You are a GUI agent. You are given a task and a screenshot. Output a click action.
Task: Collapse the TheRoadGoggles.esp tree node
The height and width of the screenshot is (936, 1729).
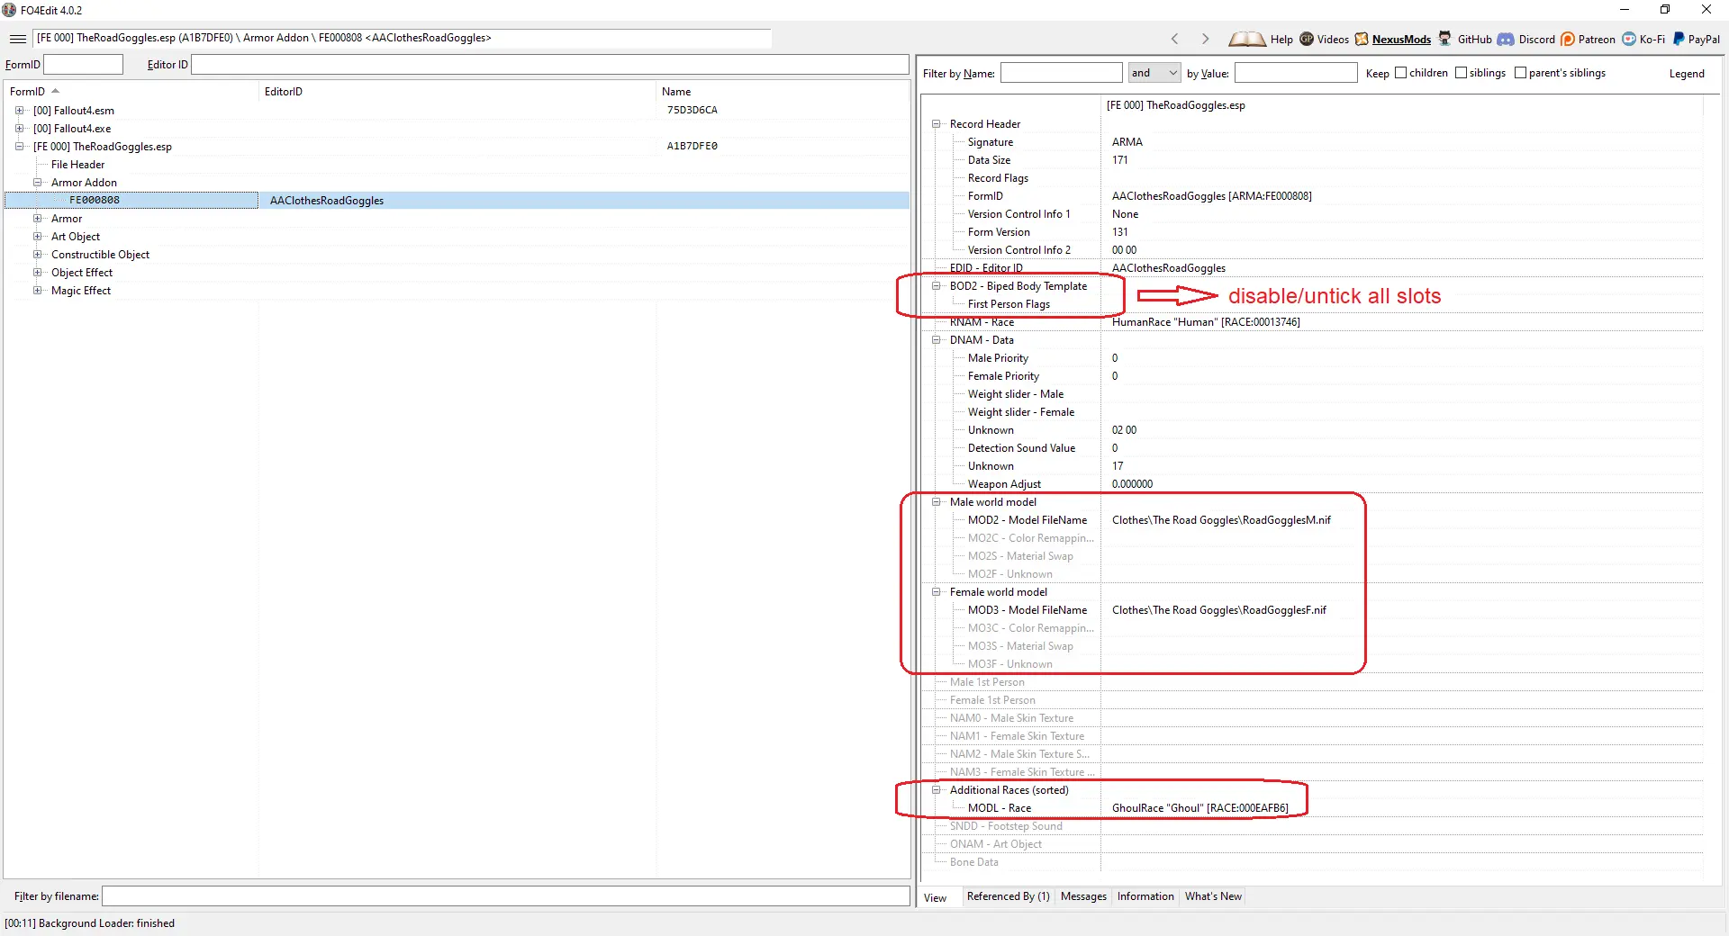19,147
